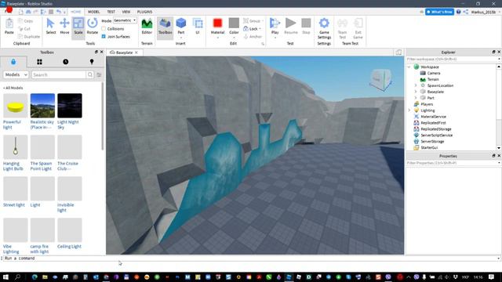This screenshot has height=282, width=502.
Task: Collapse the Workspace tree node
Action: [x=409, y=67]
